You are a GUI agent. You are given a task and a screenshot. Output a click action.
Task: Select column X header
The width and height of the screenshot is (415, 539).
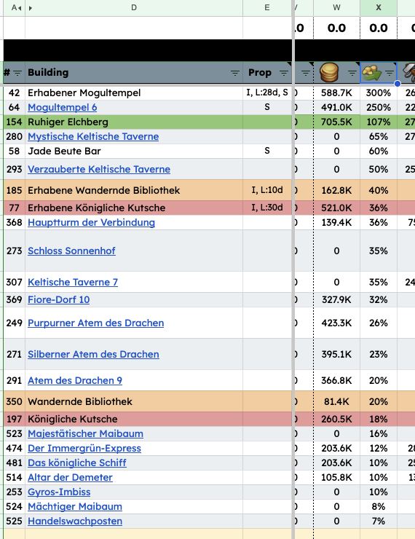(x=379, y=8)
